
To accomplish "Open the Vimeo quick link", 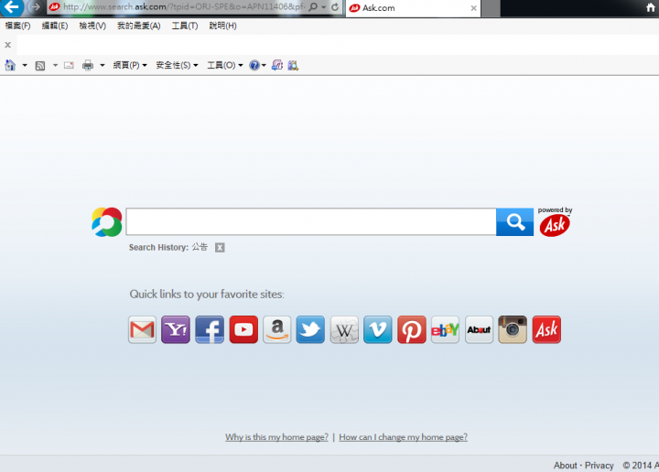I will pos(378,329).
